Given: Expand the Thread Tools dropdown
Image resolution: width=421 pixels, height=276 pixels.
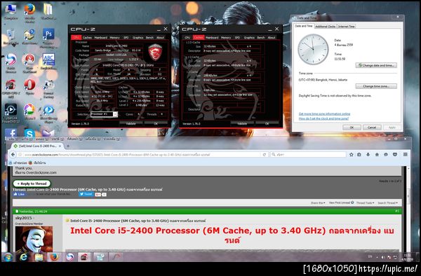Looking at the screenshot, I should coord(365,203).
